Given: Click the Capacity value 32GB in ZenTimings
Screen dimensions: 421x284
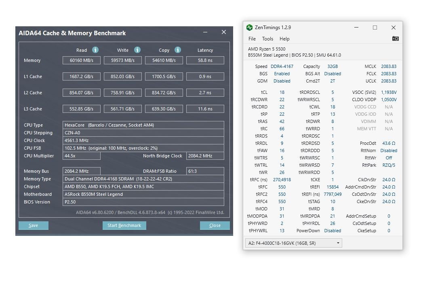Looking at the screenshot, I should (333, 66).
